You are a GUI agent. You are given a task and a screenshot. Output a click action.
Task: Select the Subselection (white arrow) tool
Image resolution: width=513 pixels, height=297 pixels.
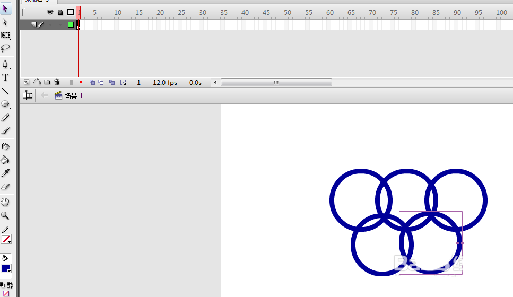pyautogui.click(x=5, y=22)
